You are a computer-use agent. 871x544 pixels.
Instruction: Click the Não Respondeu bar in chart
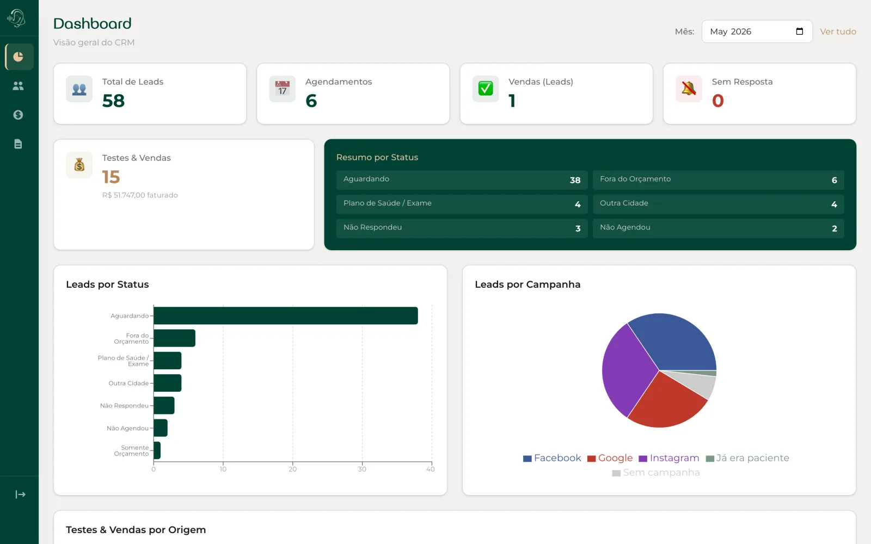pyautogui.click(x=164, y=405)
